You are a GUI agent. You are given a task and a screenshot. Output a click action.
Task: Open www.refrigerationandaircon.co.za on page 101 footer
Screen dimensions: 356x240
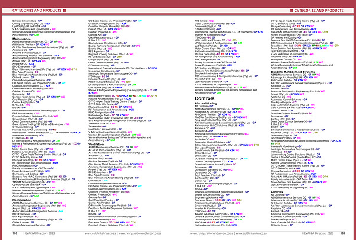pos(212,233)
